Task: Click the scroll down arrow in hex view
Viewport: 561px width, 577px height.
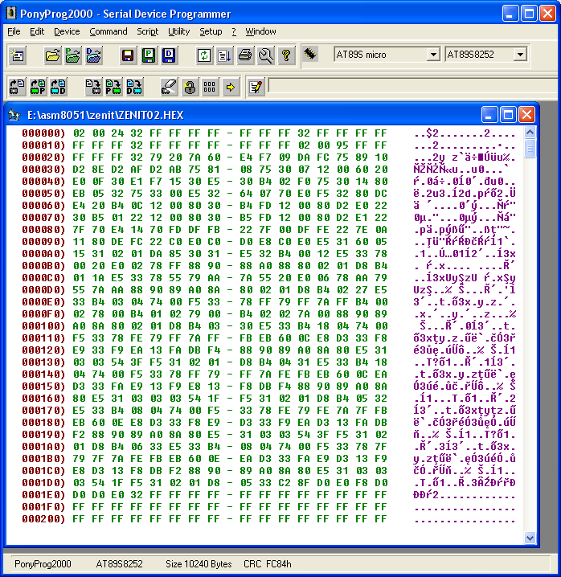Action: 530,538
